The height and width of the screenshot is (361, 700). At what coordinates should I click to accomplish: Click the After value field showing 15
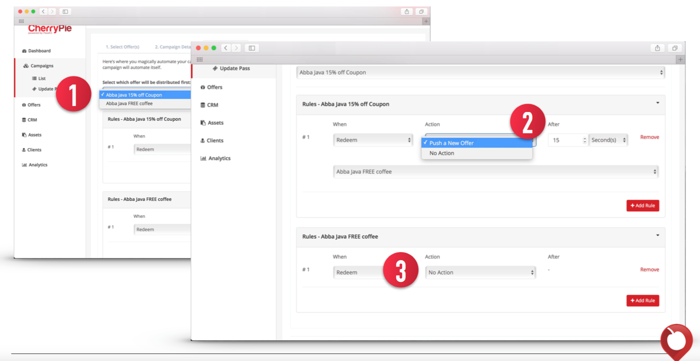[x=568, y=140]
